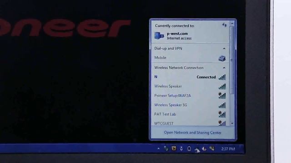Click signal bars for connected network N
The width and height of the screenshot is (291, 163).
pyautogui.click(x=222, y=77)
